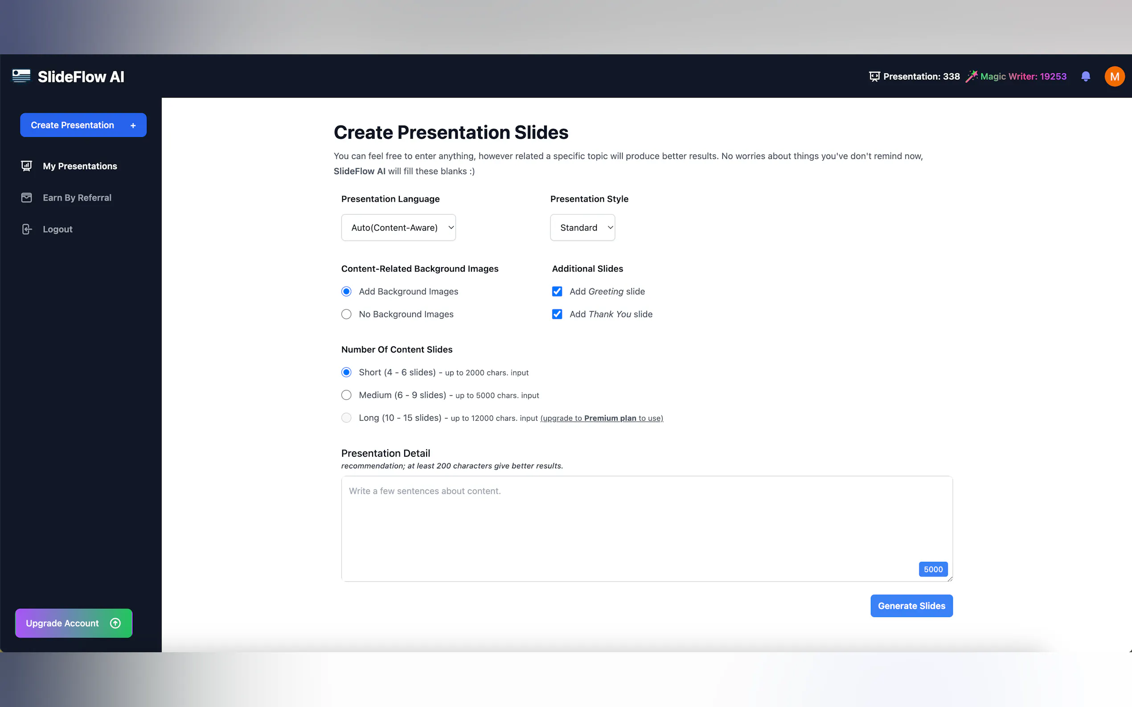Image resolution: width=1132 pixels, height=707 pixels.
Task: Click the My Presentations sidebar icon
Action: coord(27,166)
